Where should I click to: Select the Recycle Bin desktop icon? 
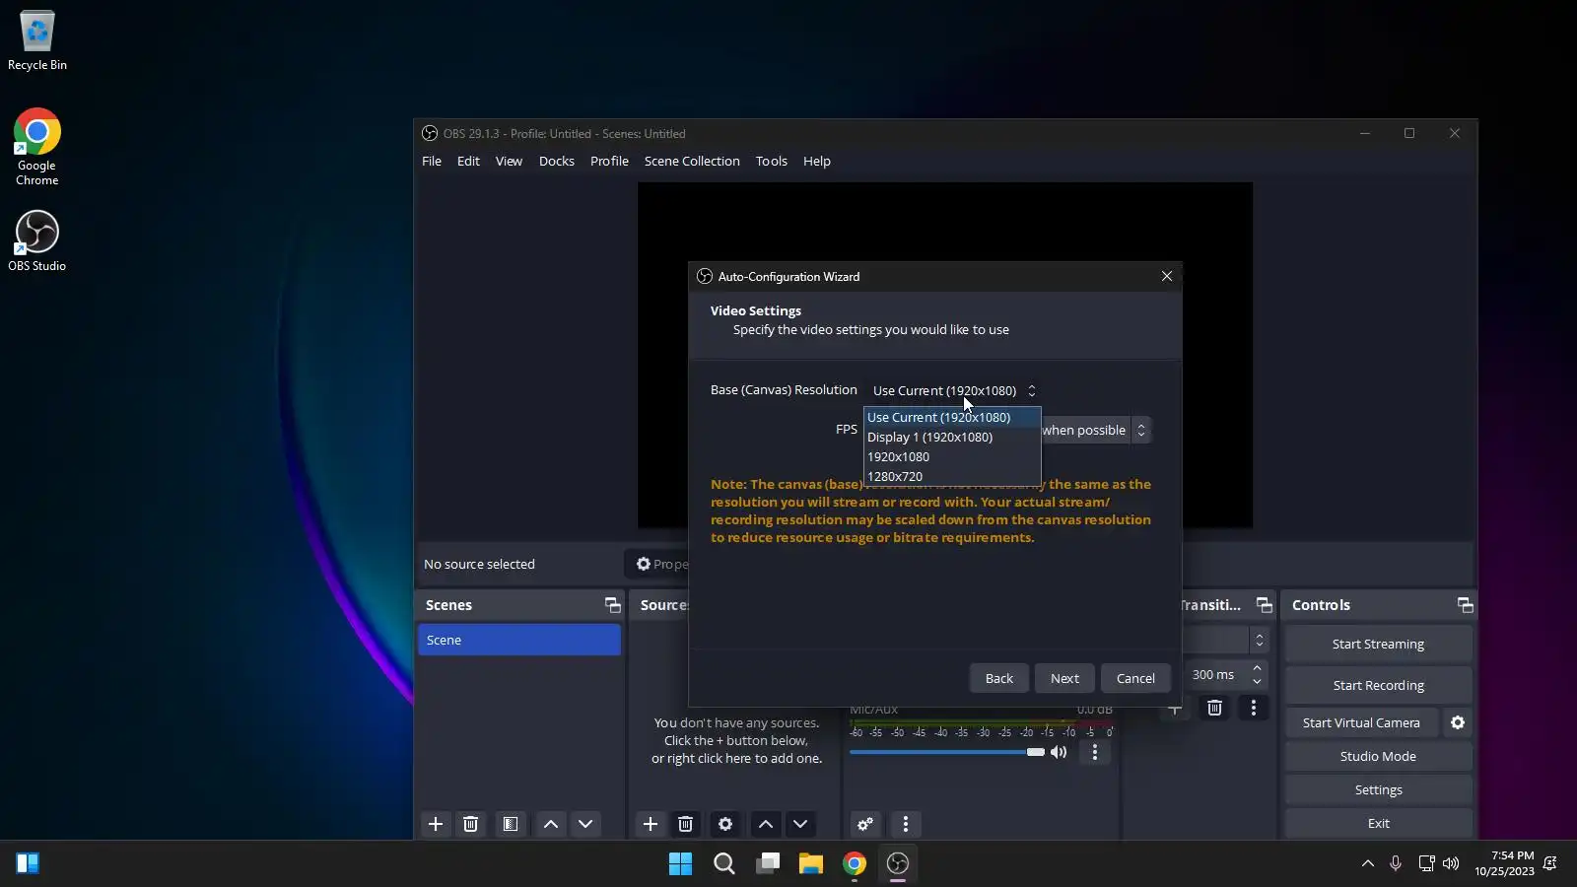pyautogui.click(x=37, y=40)
